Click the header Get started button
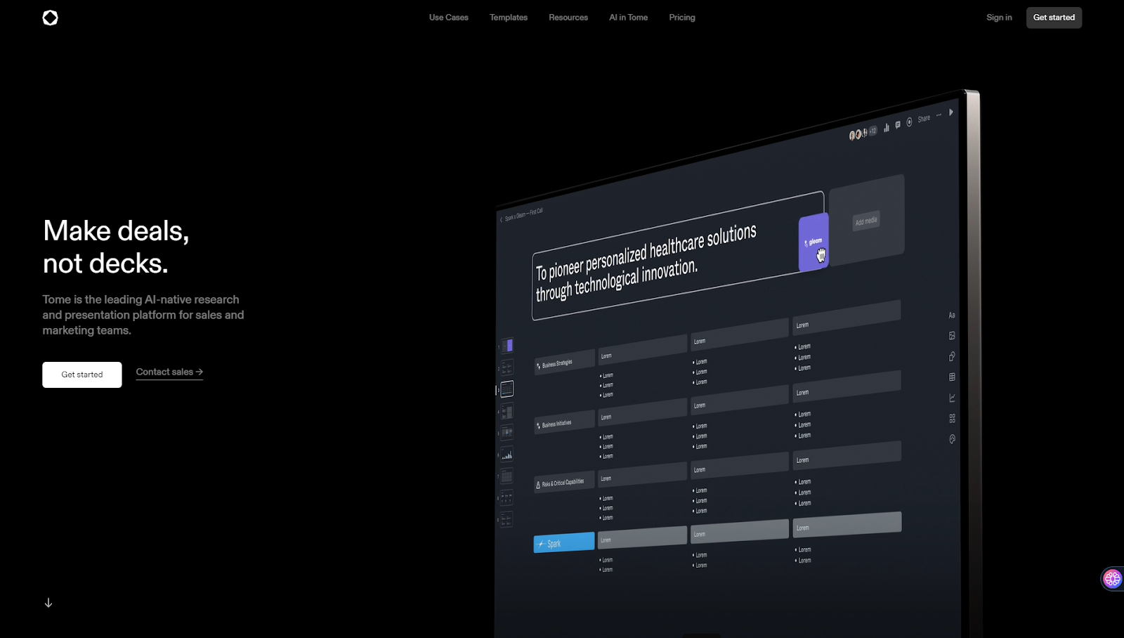 click(1054, 18)
